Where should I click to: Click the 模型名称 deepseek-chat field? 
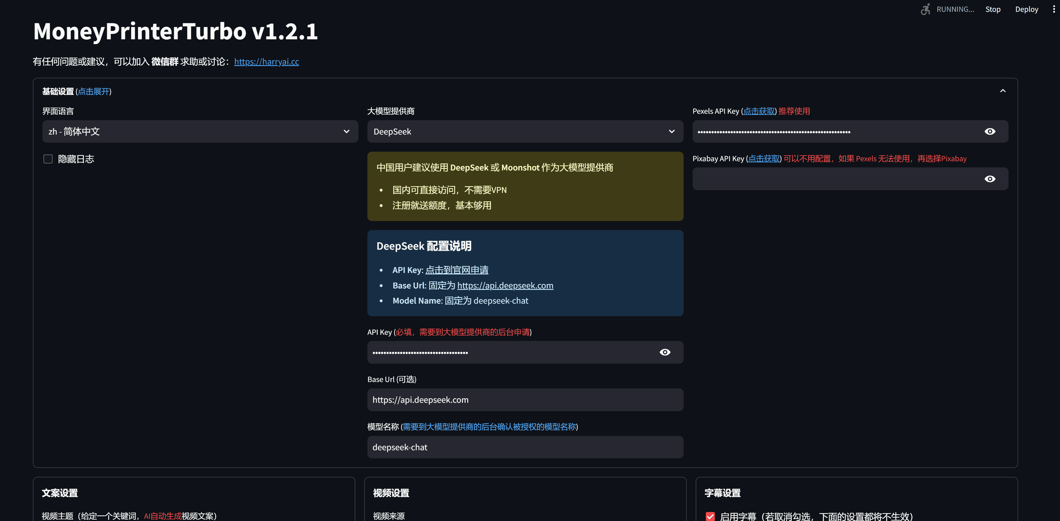(525, 447)
